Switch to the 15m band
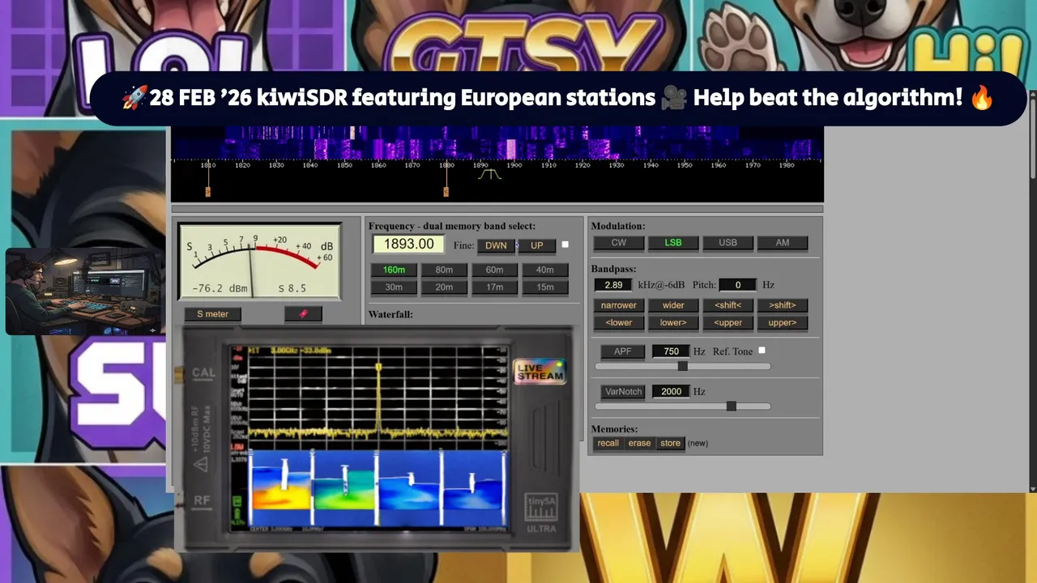 coord(545,287)
